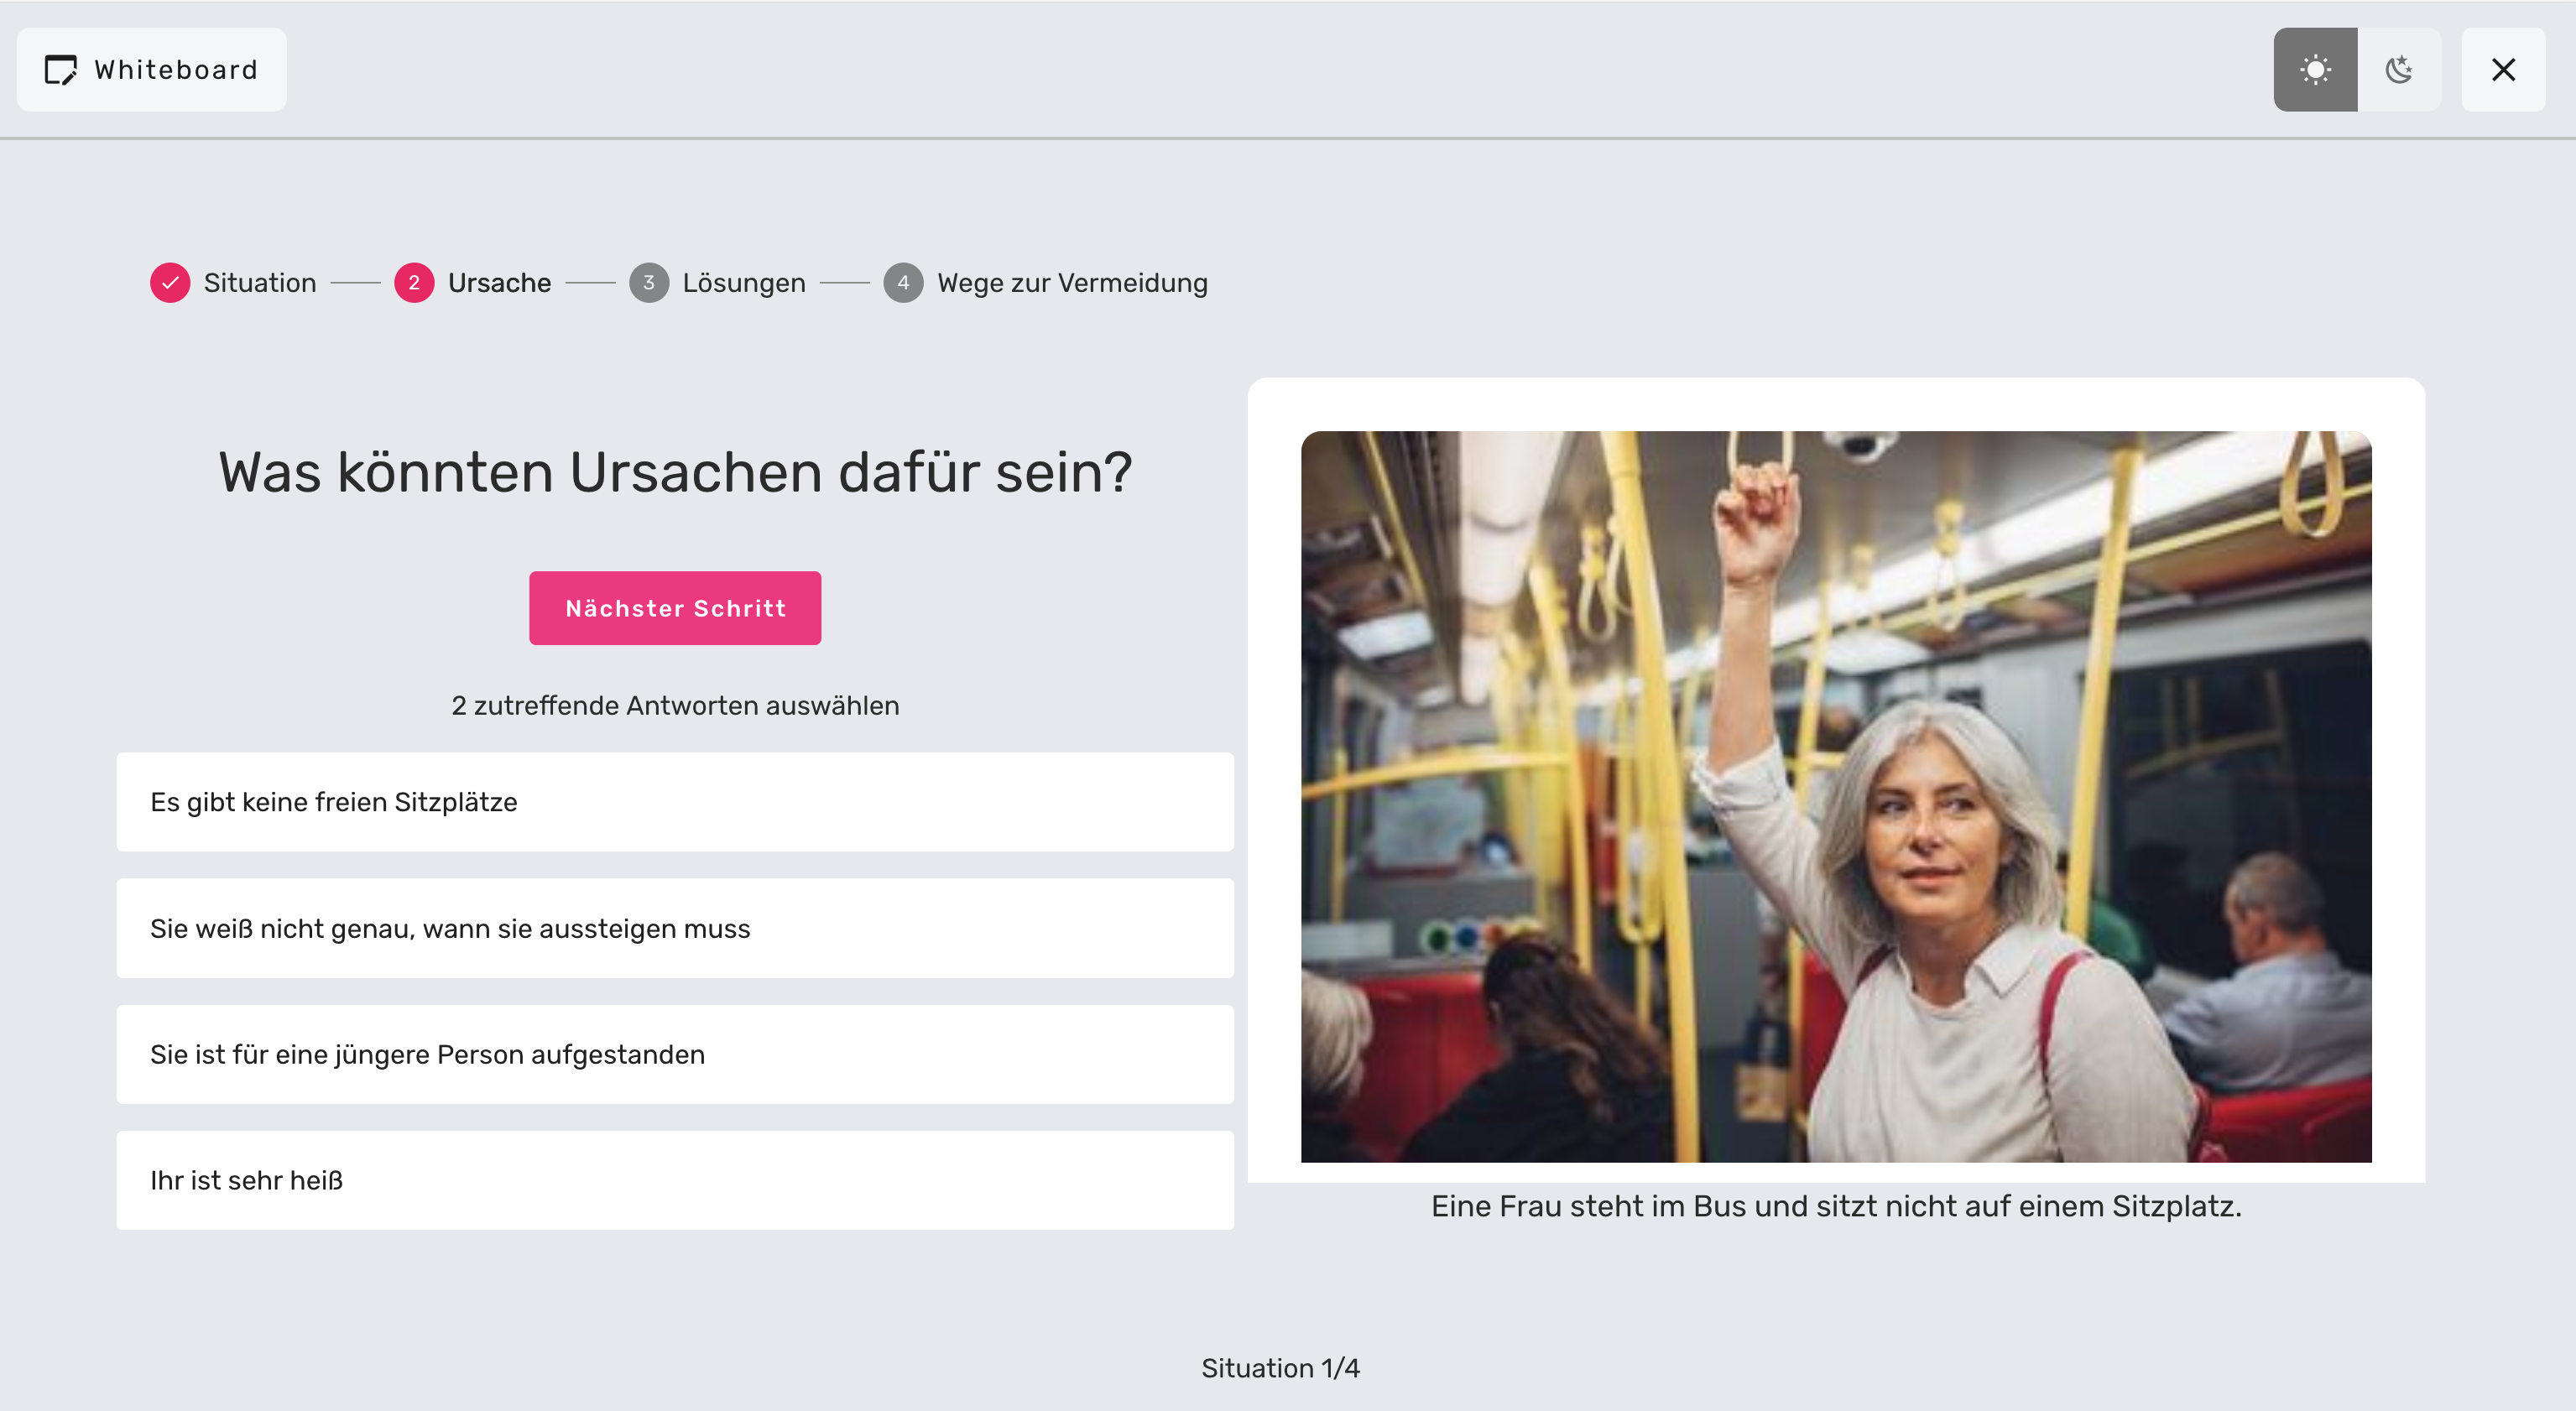Click the Situation 1/4 indicator text

pyautogui.click(x=1280, y=1368)
